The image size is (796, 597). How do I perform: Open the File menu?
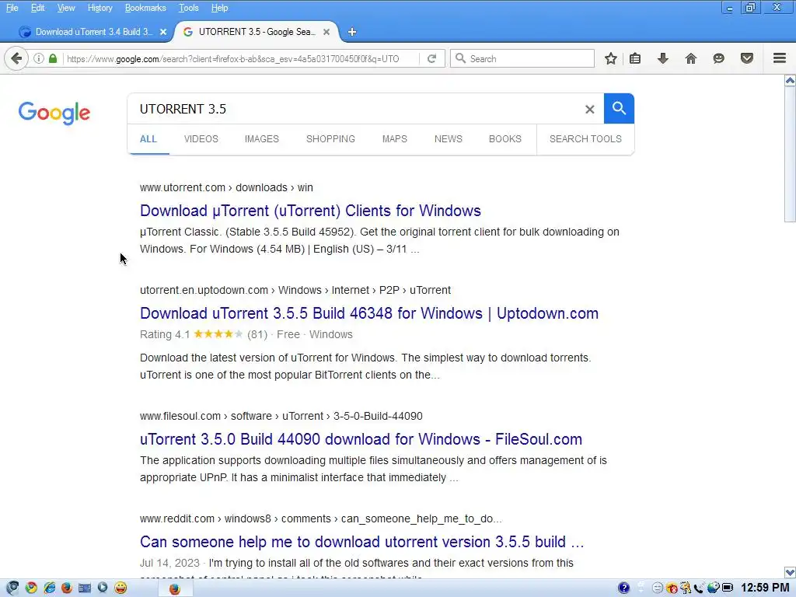12,8
